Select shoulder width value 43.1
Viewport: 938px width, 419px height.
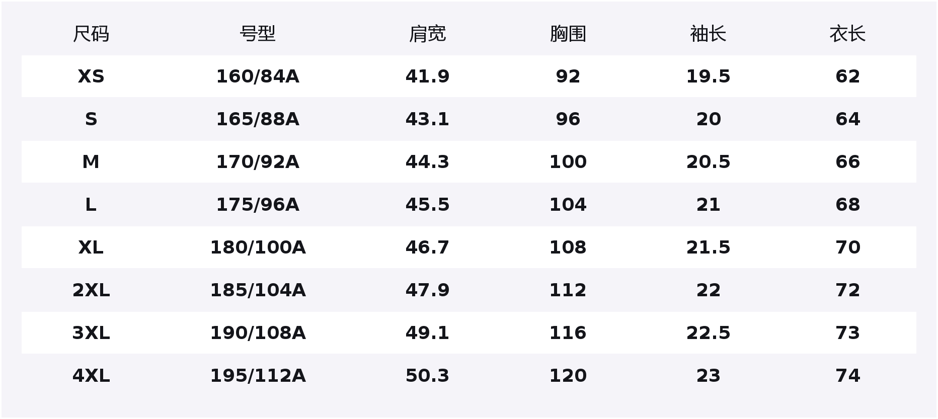pyautogui.click(x=427, y=119)
